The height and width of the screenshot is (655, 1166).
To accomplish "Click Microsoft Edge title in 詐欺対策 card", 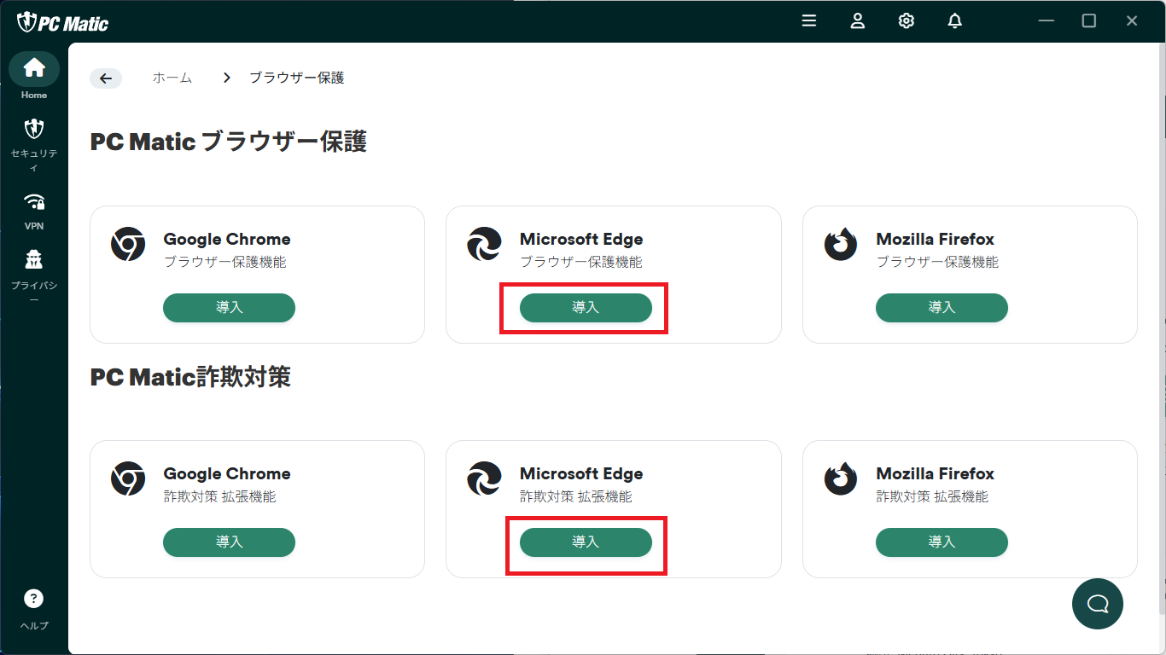I will [x=581, y=474].
